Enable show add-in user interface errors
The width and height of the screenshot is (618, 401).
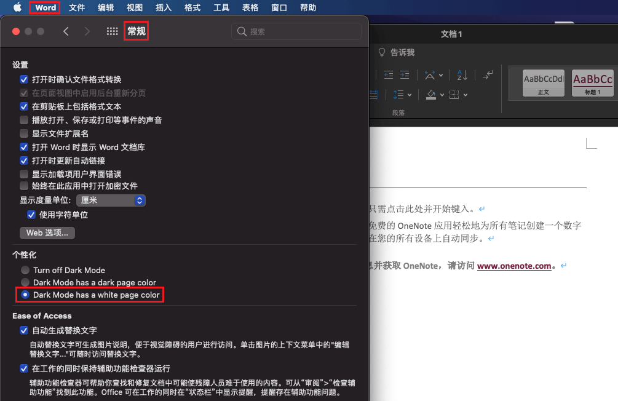point(24,174)
